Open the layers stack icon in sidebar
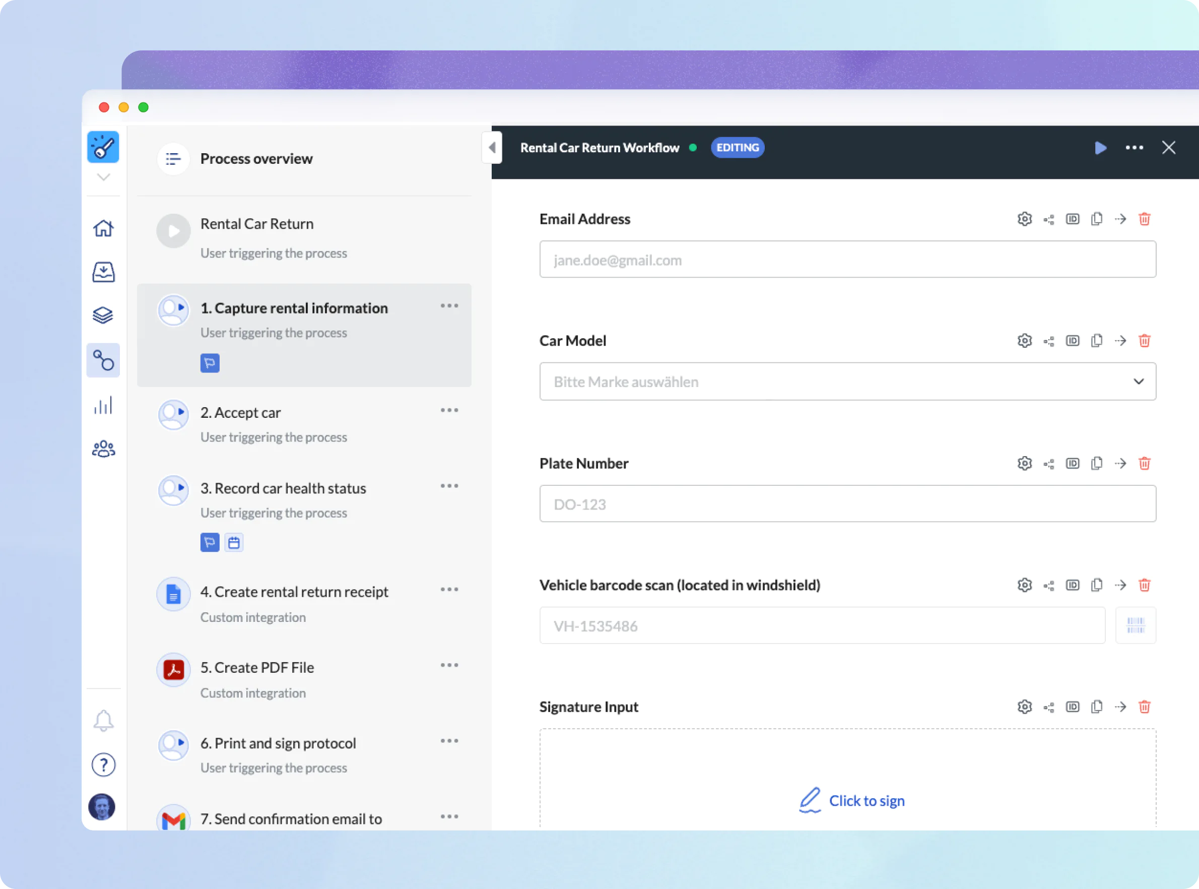The height and width of the screenshot is (889, 1199). tap(103, 315)
